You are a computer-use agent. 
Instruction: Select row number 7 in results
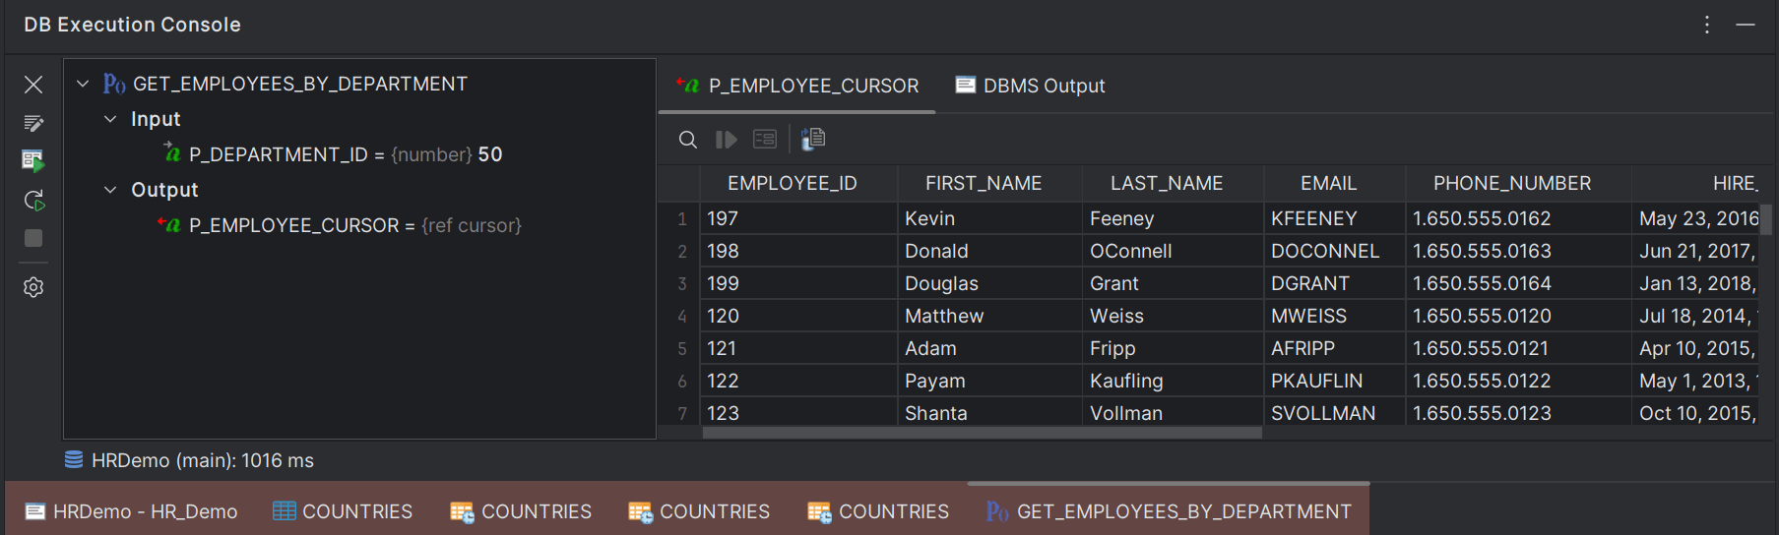point(681,414)
